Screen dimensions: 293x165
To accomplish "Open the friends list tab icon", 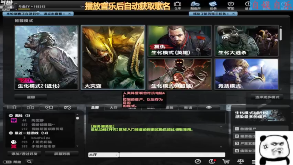I will click(12, 107).
